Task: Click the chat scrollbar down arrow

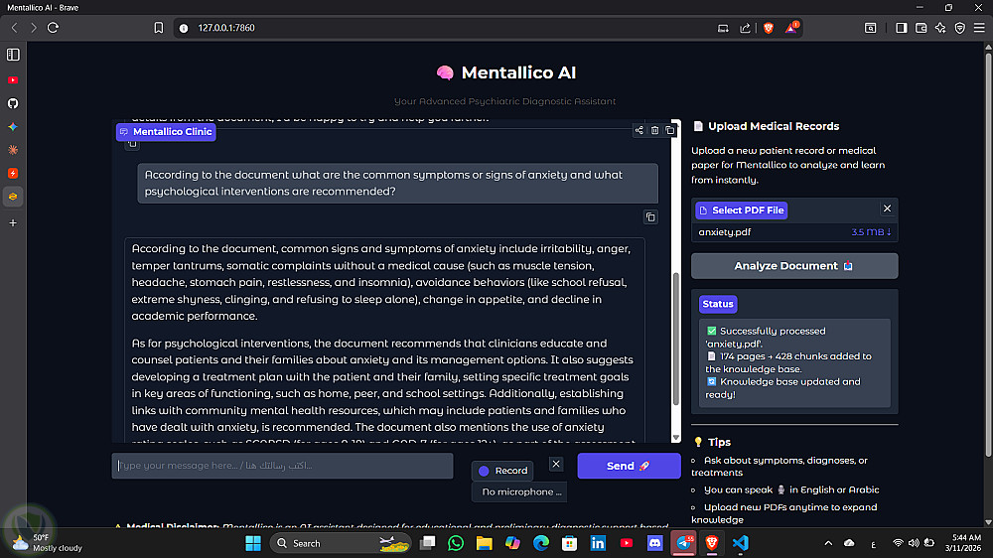Action: 675,438
